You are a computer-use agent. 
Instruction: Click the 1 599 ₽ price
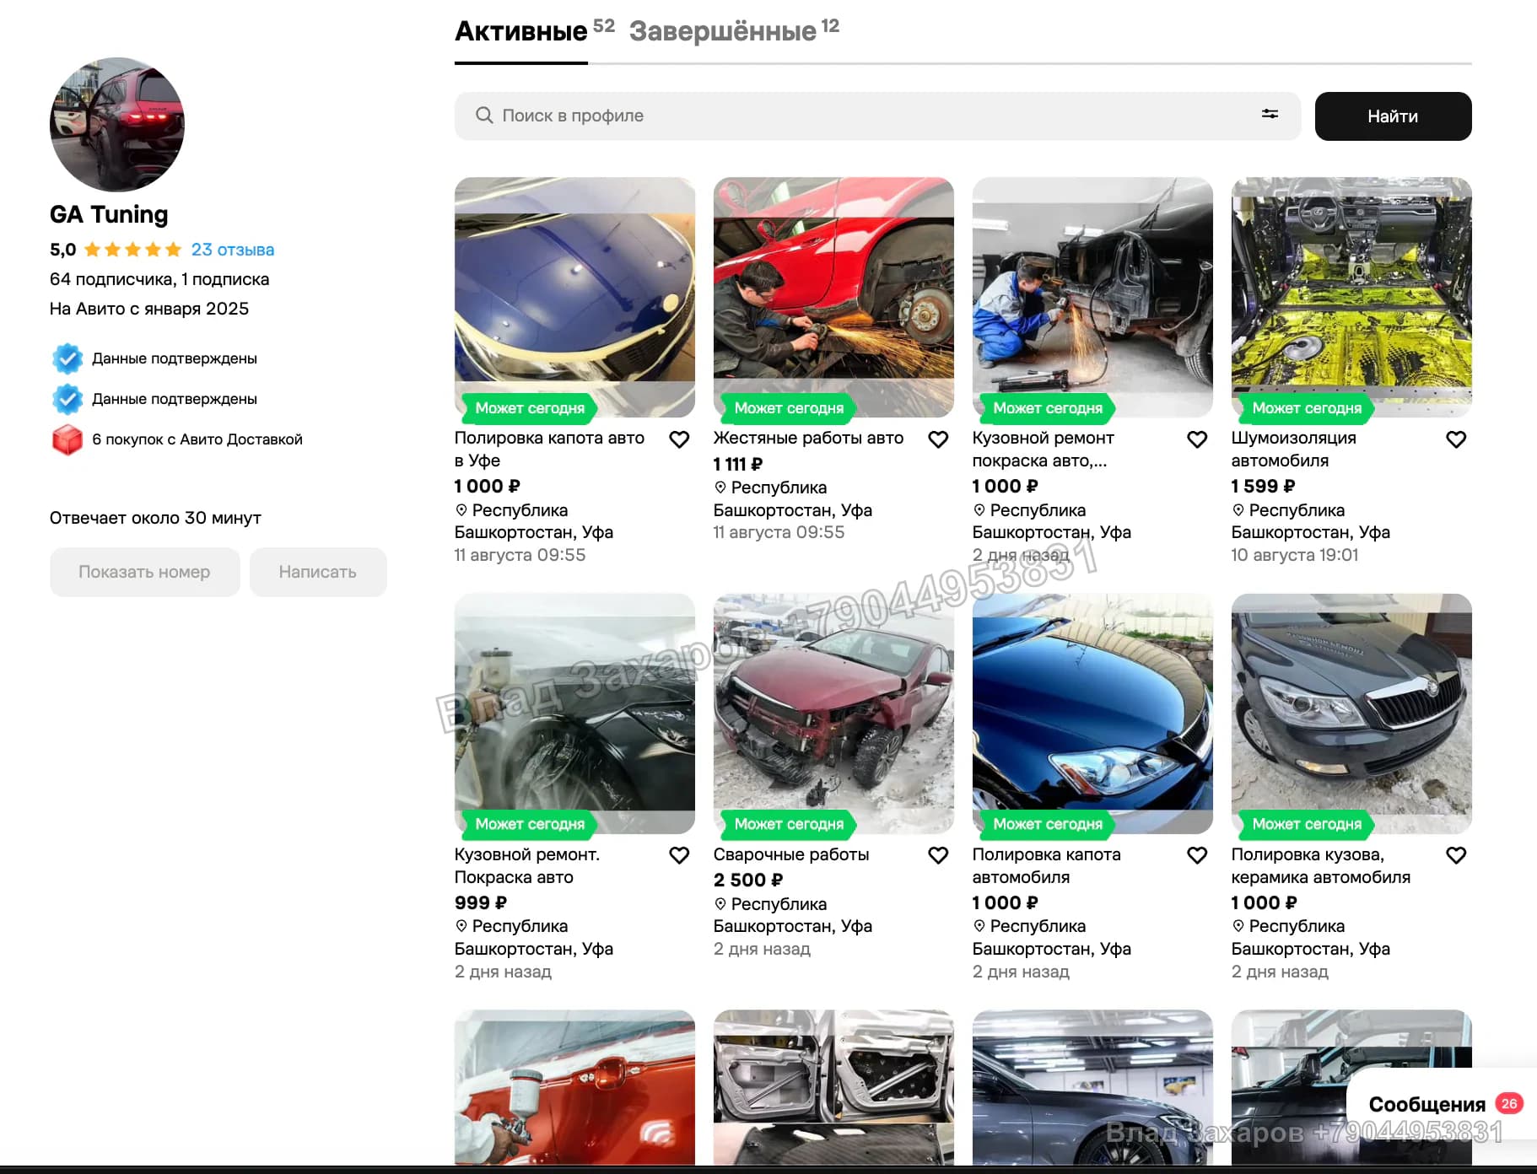[1263, 486]
